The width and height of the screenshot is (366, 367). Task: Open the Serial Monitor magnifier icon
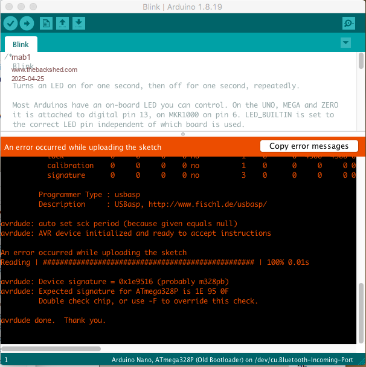(x=348, y=24)
